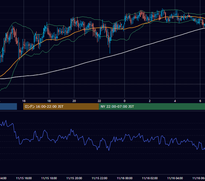Click the 11/15 22:00 date label
The image size is (205, 181).
tap(99, 178)
